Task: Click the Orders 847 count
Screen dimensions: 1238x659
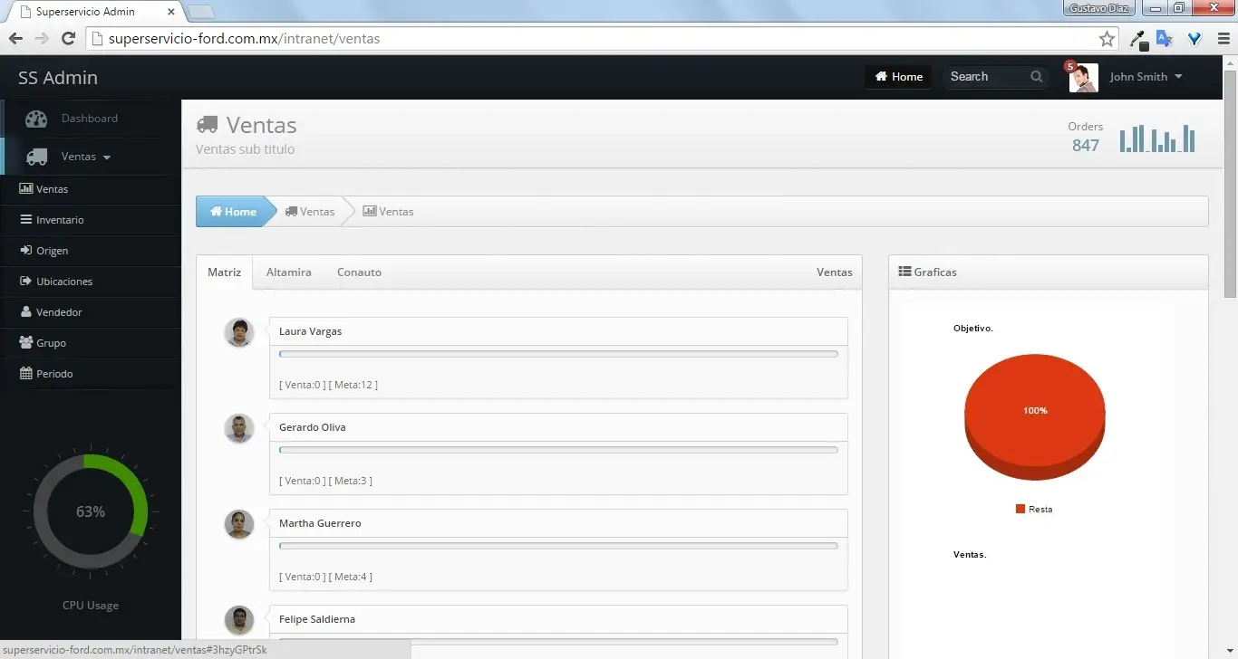Action: [1086, 145]
